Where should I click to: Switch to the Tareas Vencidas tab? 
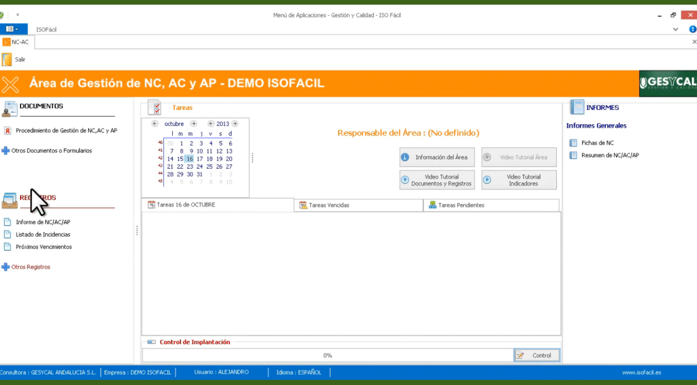(359, 205)
